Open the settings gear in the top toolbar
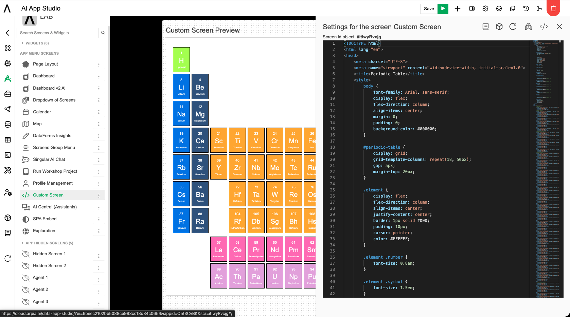This screenshot has width=570, height=317. (485, 8)
